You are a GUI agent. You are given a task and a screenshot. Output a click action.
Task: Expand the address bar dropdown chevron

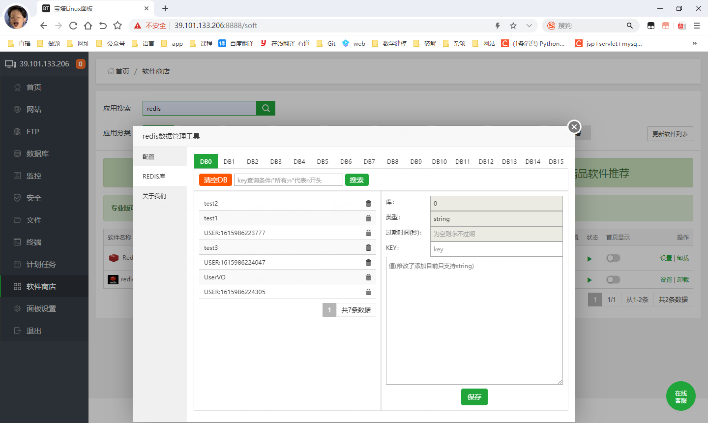529,26
